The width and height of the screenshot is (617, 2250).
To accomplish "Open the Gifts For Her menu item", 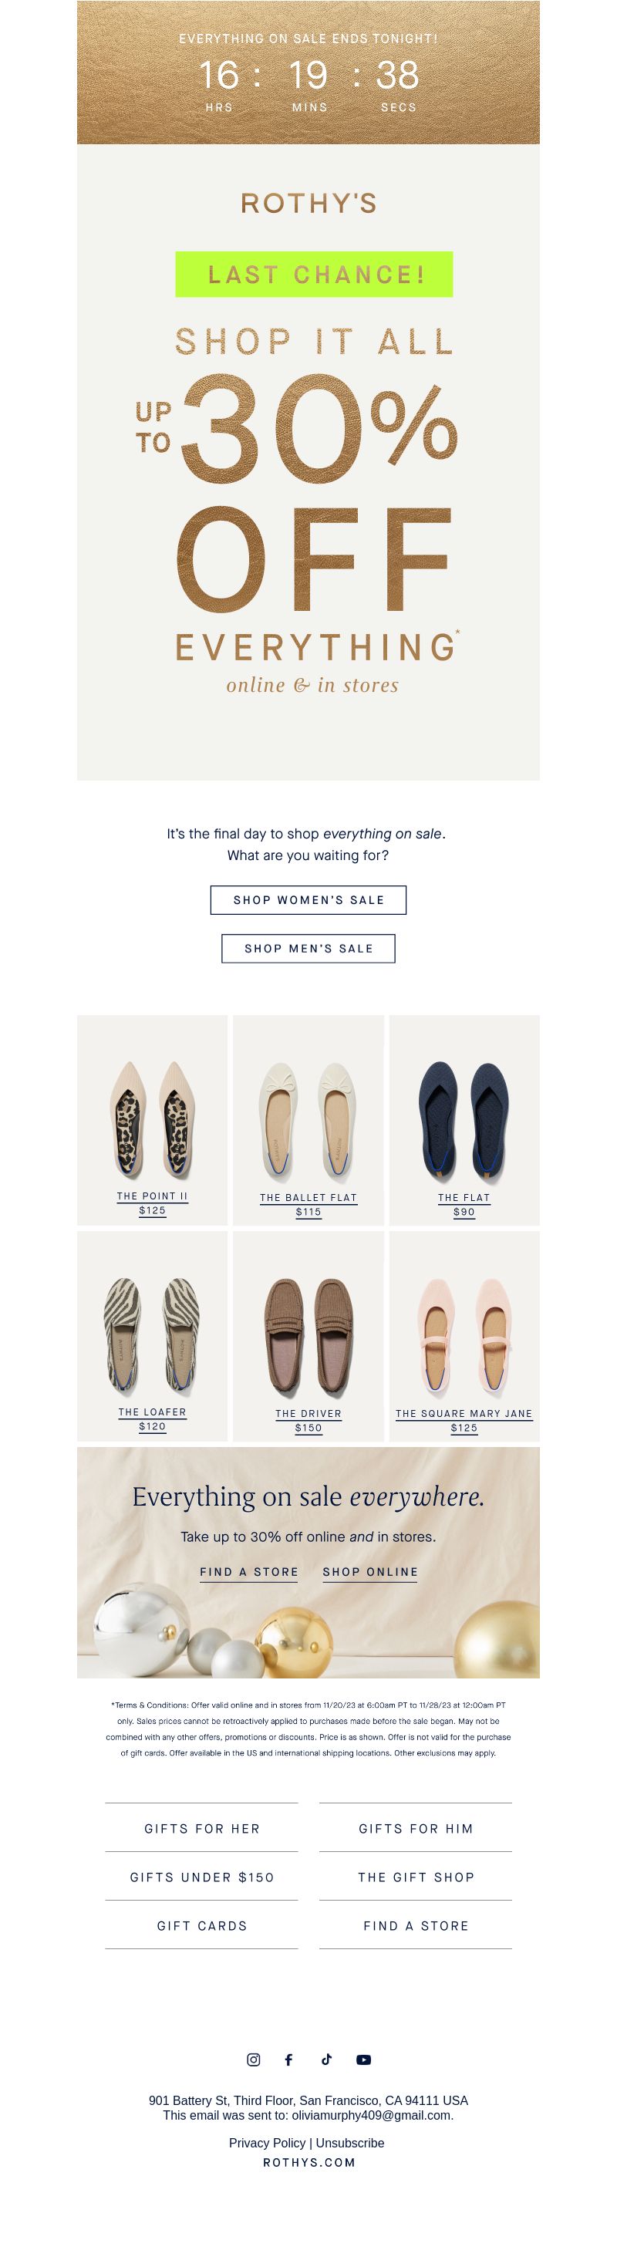I will [202, 1828].
